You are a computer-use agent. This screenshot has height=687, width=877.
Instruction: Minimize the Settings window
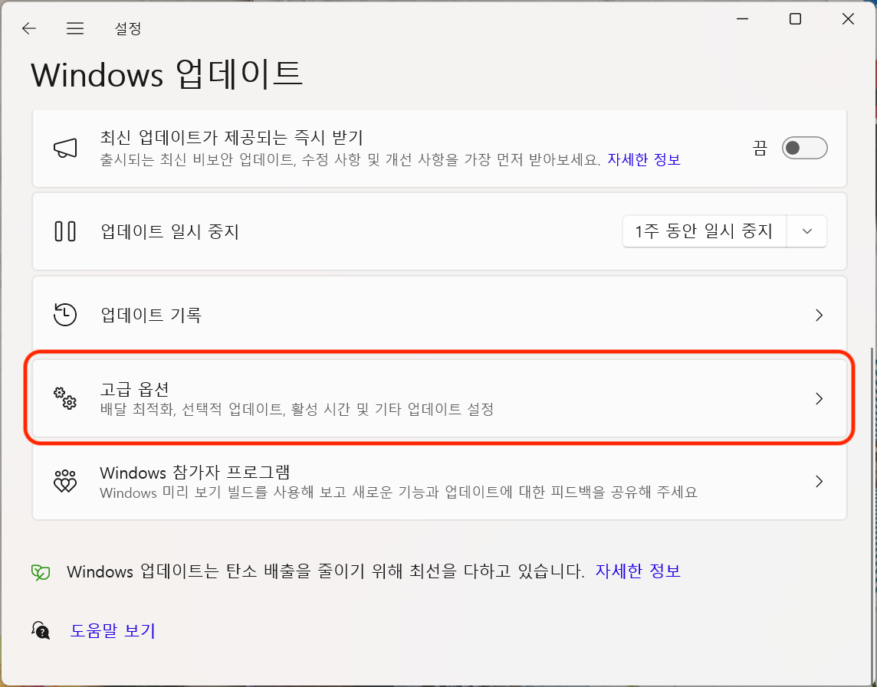point(742,19)
